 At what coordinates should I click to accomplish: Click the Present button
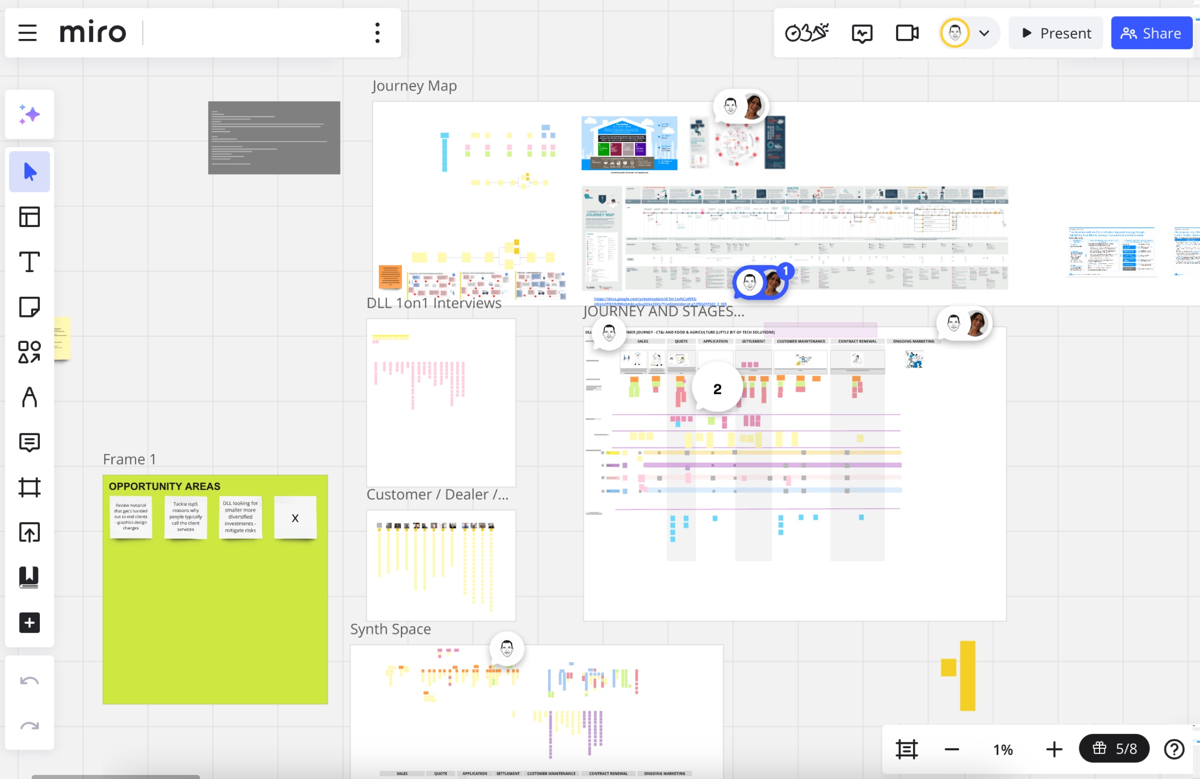[1055, 33]
